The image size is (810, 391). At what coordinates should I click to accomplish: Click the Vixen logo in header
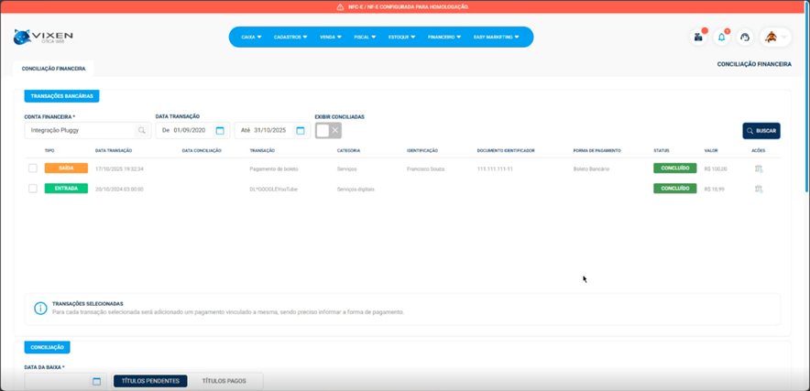[x=43, y=38]
